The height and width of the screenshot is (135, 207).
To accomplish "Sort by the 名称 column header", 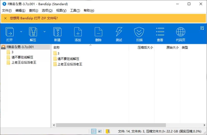I will coord(56,47).
